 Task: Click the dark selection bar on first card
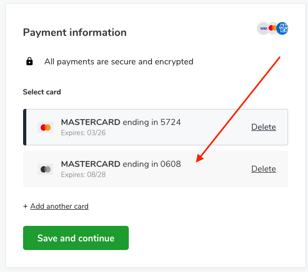[x=25, y=127]
